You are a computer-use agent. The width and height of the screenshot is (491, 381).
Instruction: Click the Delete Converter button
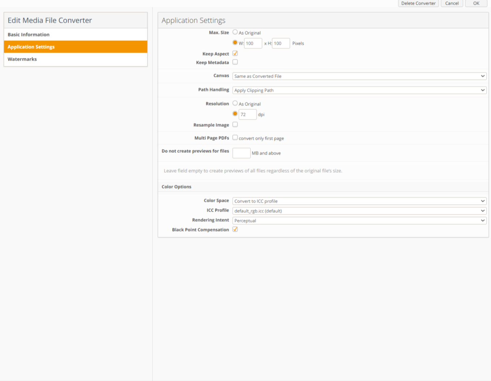(418, 3)
